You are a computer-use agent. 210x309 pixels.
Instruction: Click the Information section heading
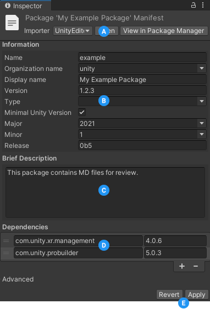click(x=21, y=45)
